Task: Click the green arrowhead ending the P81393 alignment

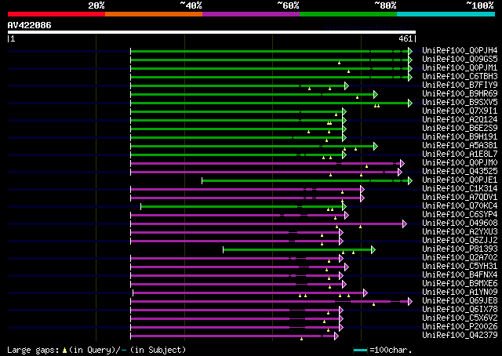Action: pyautogui.click(x=373, y=250)
